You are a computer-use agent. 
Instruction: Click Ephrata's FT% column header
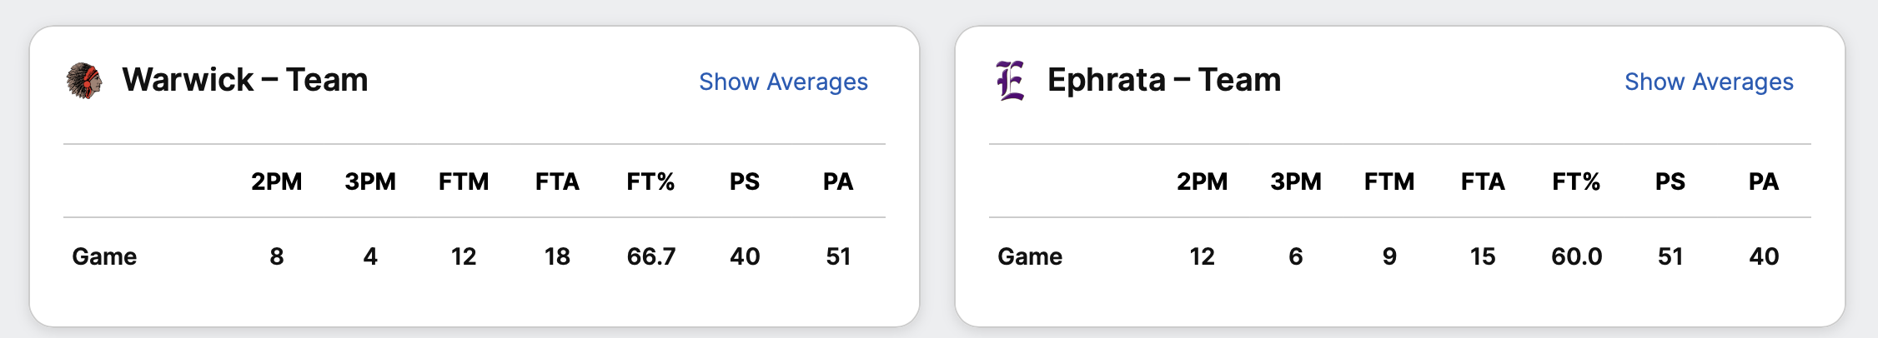1576,181
